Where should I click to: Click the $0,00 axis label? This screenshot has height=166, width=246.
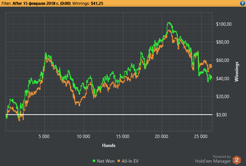coord(221,115)
